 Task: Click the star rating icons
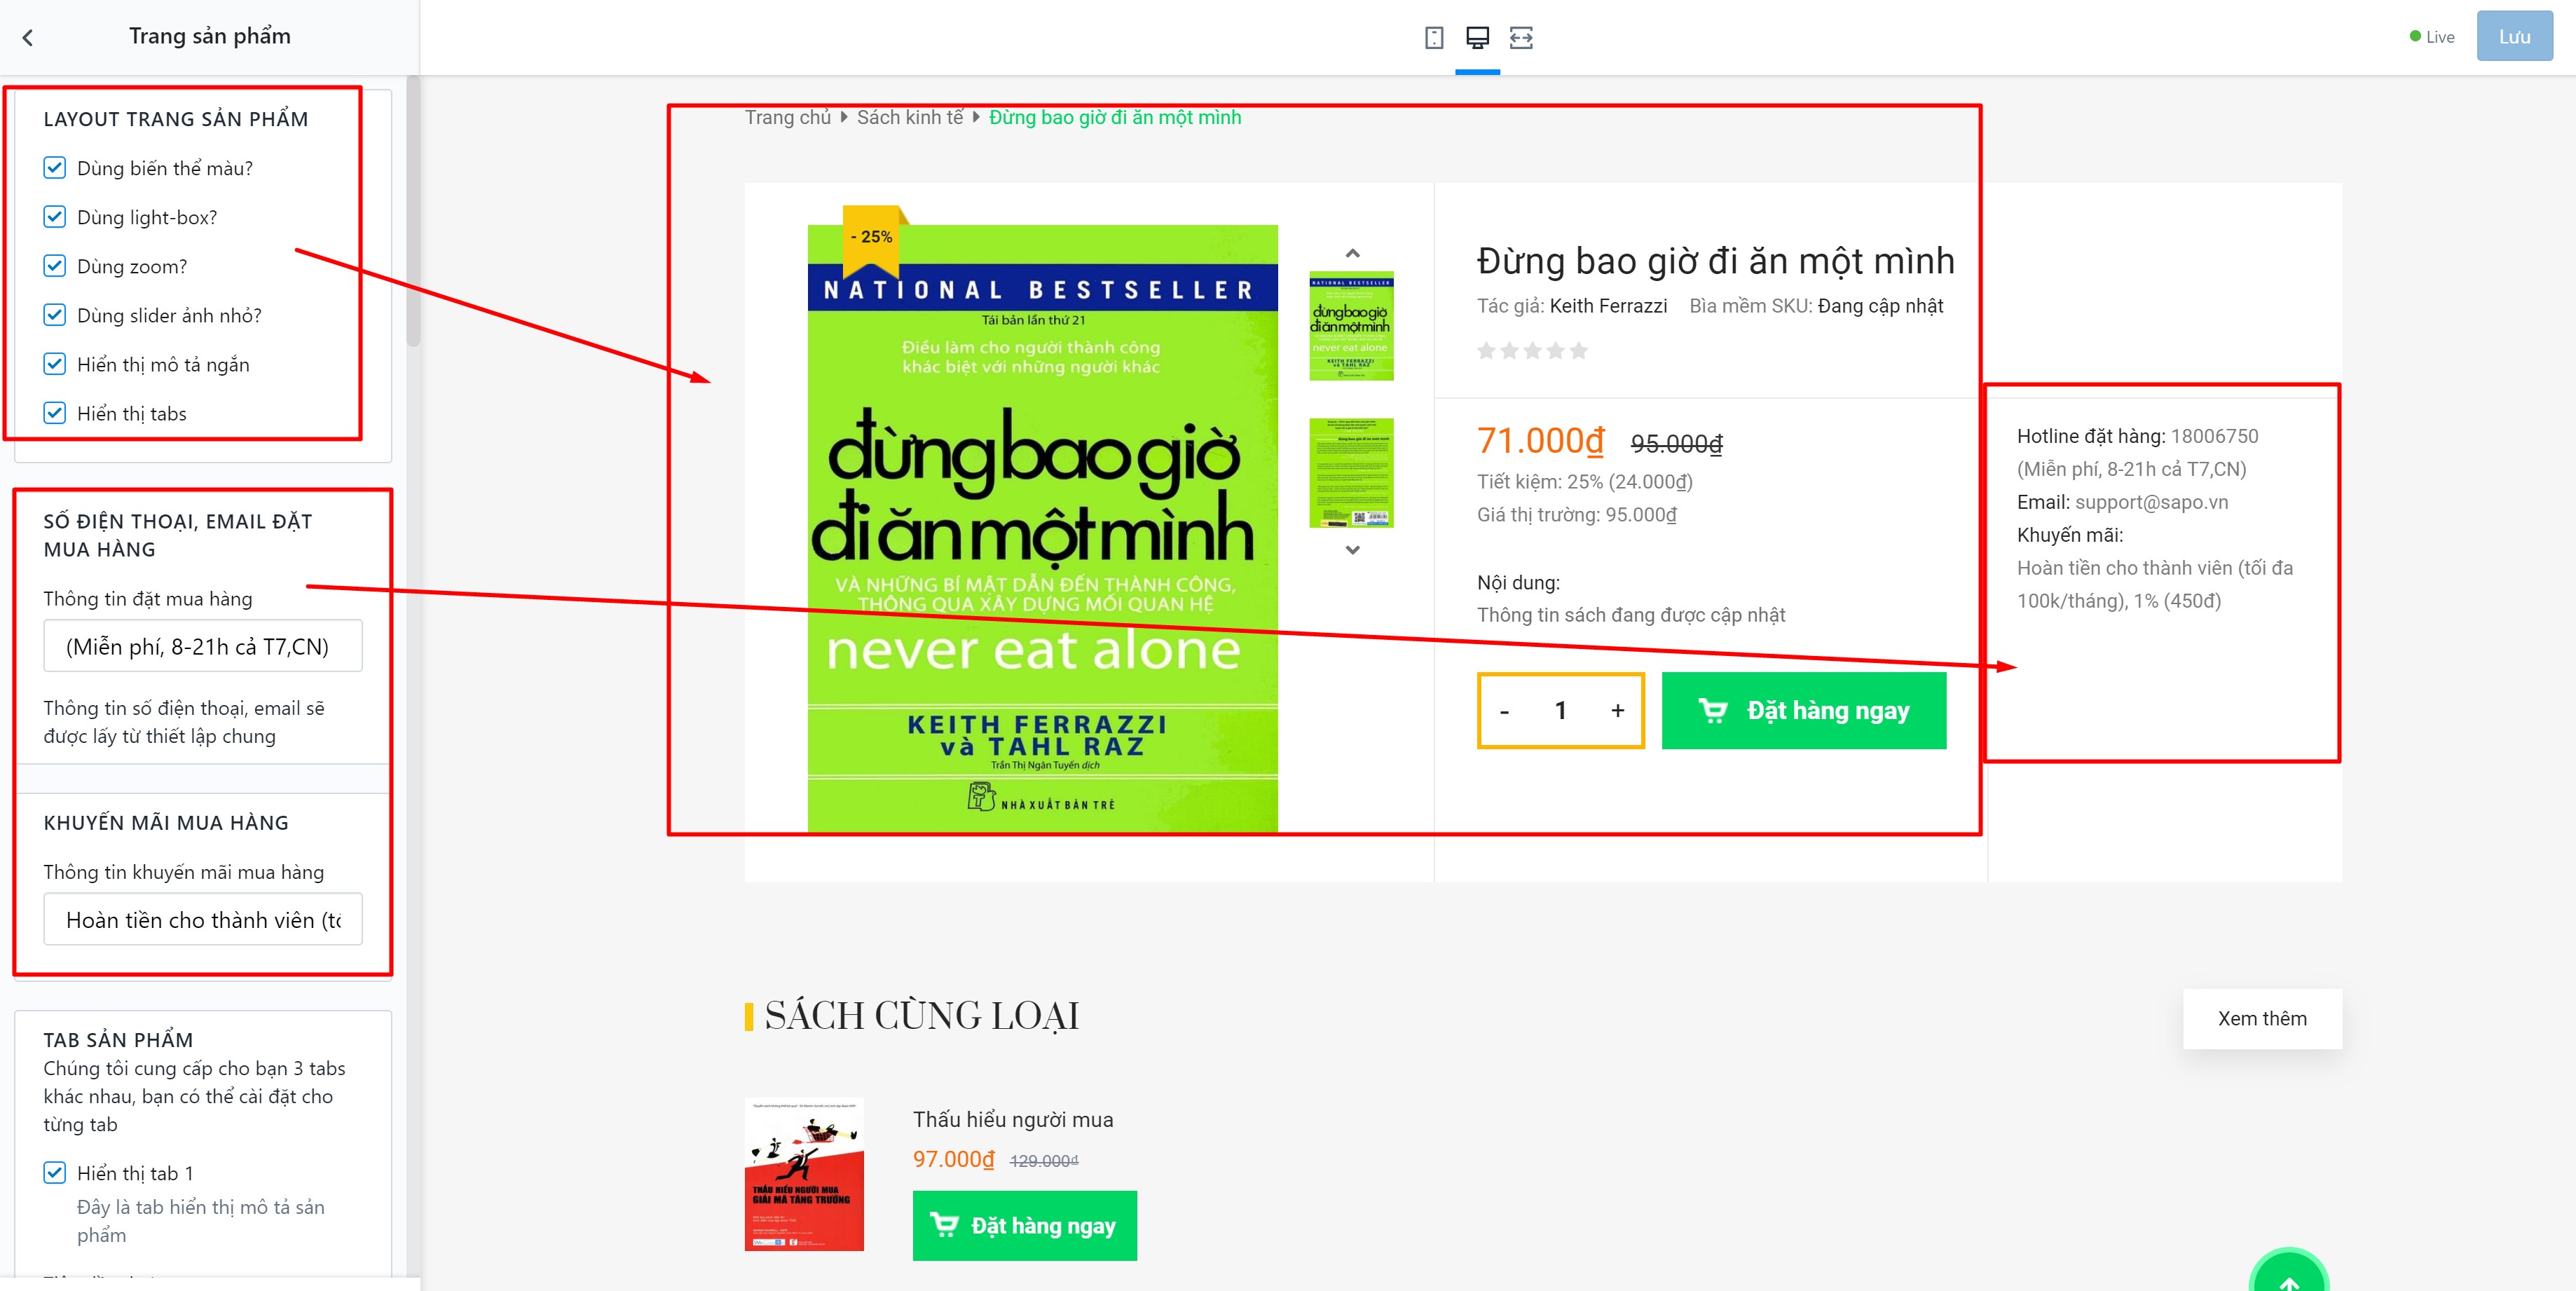point(1532,350)
